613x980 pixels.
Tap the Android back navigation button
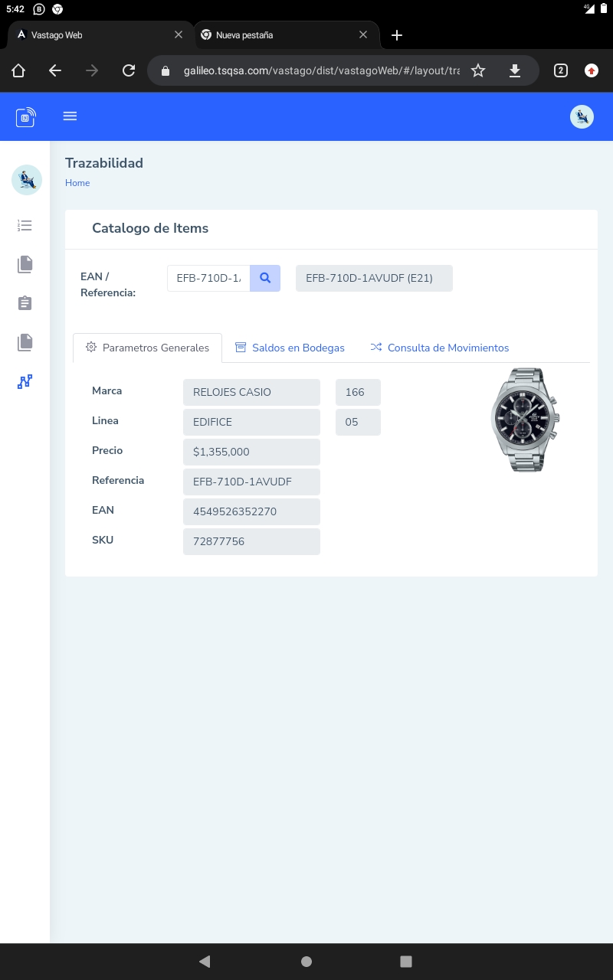coord(205,962)
